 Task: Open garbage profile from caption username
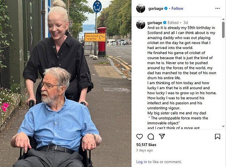pos(155,23)
